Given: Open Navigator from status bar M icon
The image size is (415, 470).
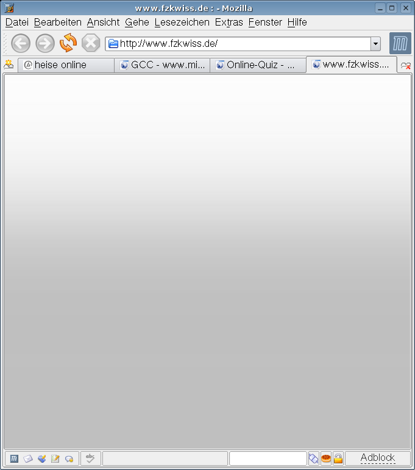Looking at the screenshot, I should 14,458.
